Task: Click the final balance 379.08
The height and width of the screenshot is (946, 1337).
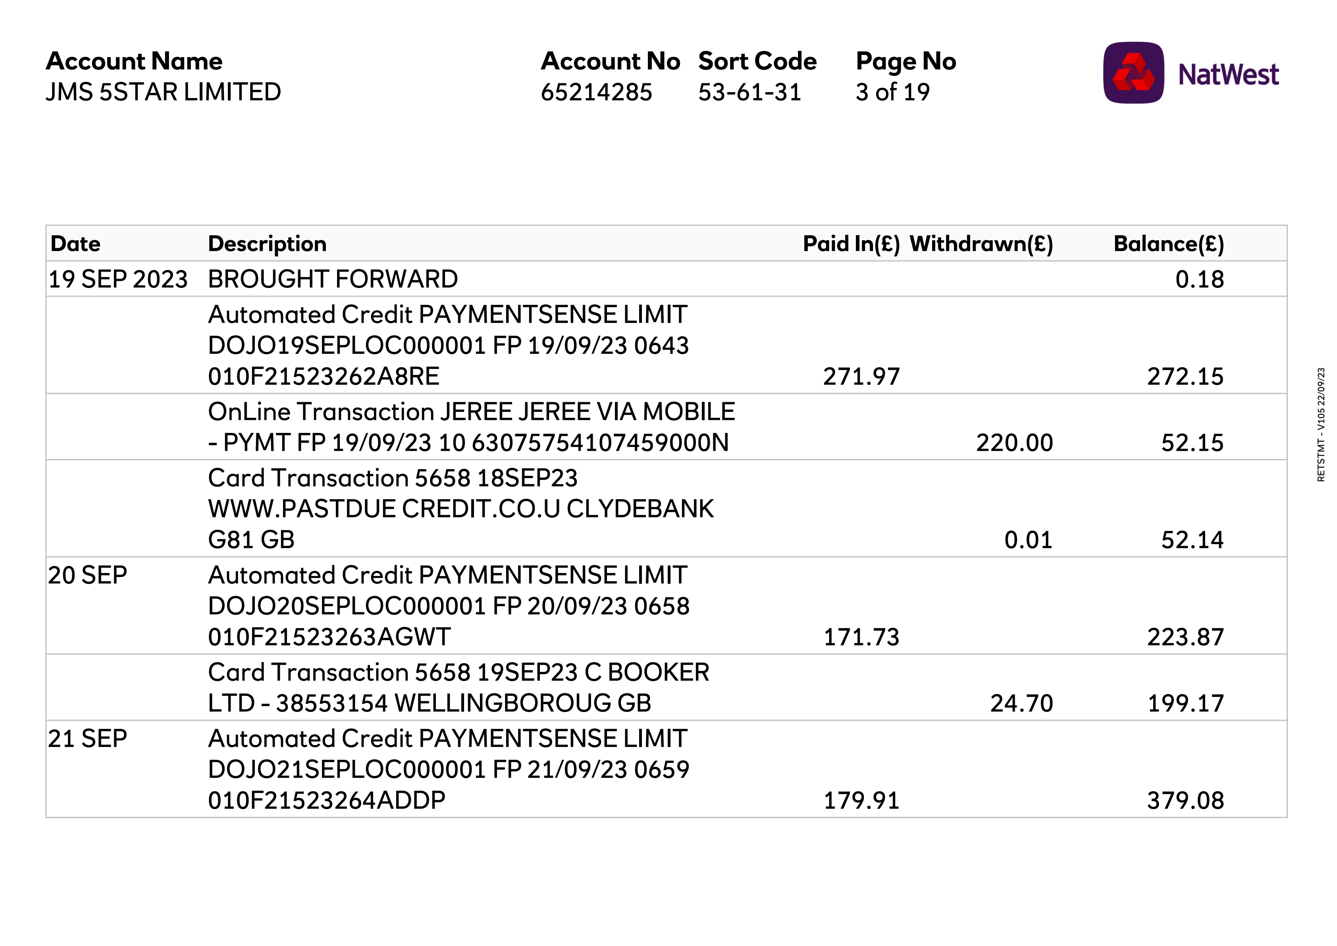Action: (1185, 800)
